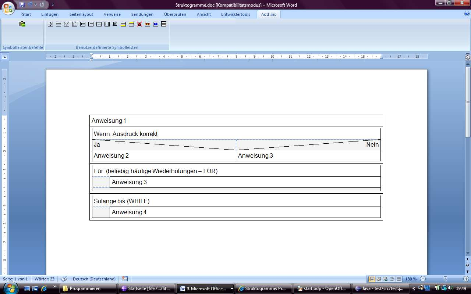Screen dimensions: 471x294
Task: Switch to the Verweise tab
Action: (112, 14)
